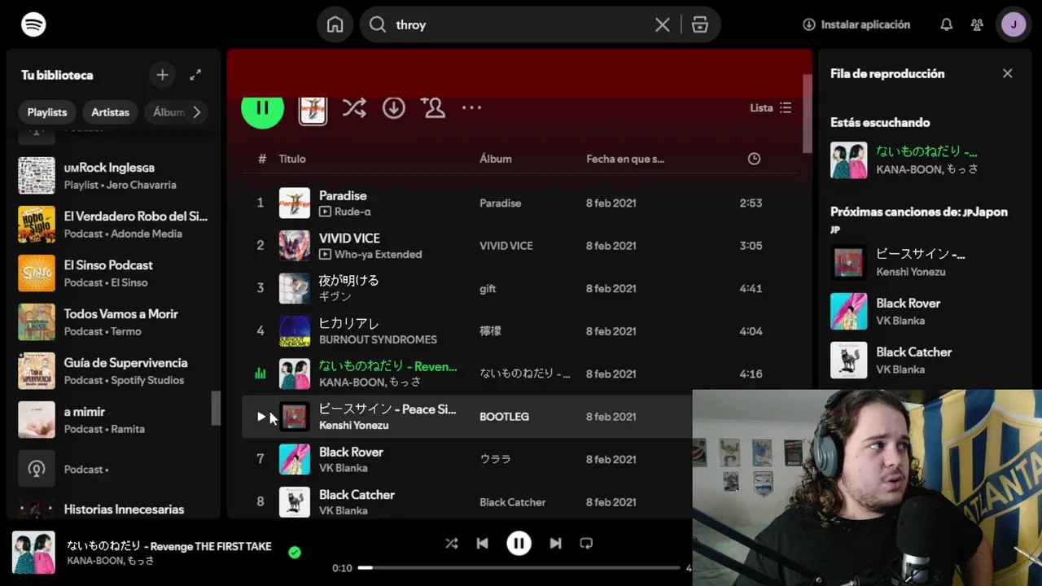
Task: Open now playing album cover thumbnail
Action: click(33, 553)
